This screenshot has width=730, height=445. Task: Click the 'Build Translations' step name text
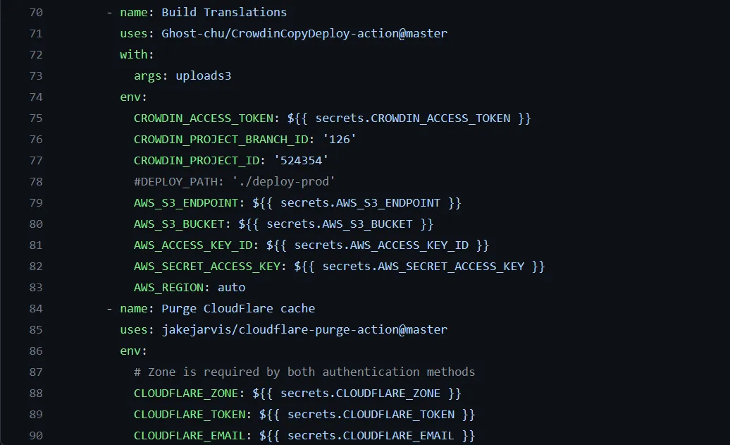pos(223,12)
